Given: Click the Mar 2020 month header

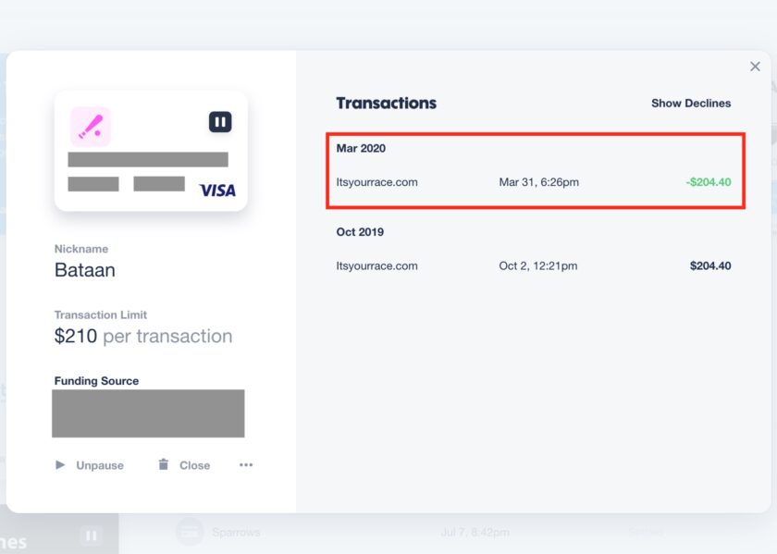Looking at the screenshot, I should click(x=361, y=148).
